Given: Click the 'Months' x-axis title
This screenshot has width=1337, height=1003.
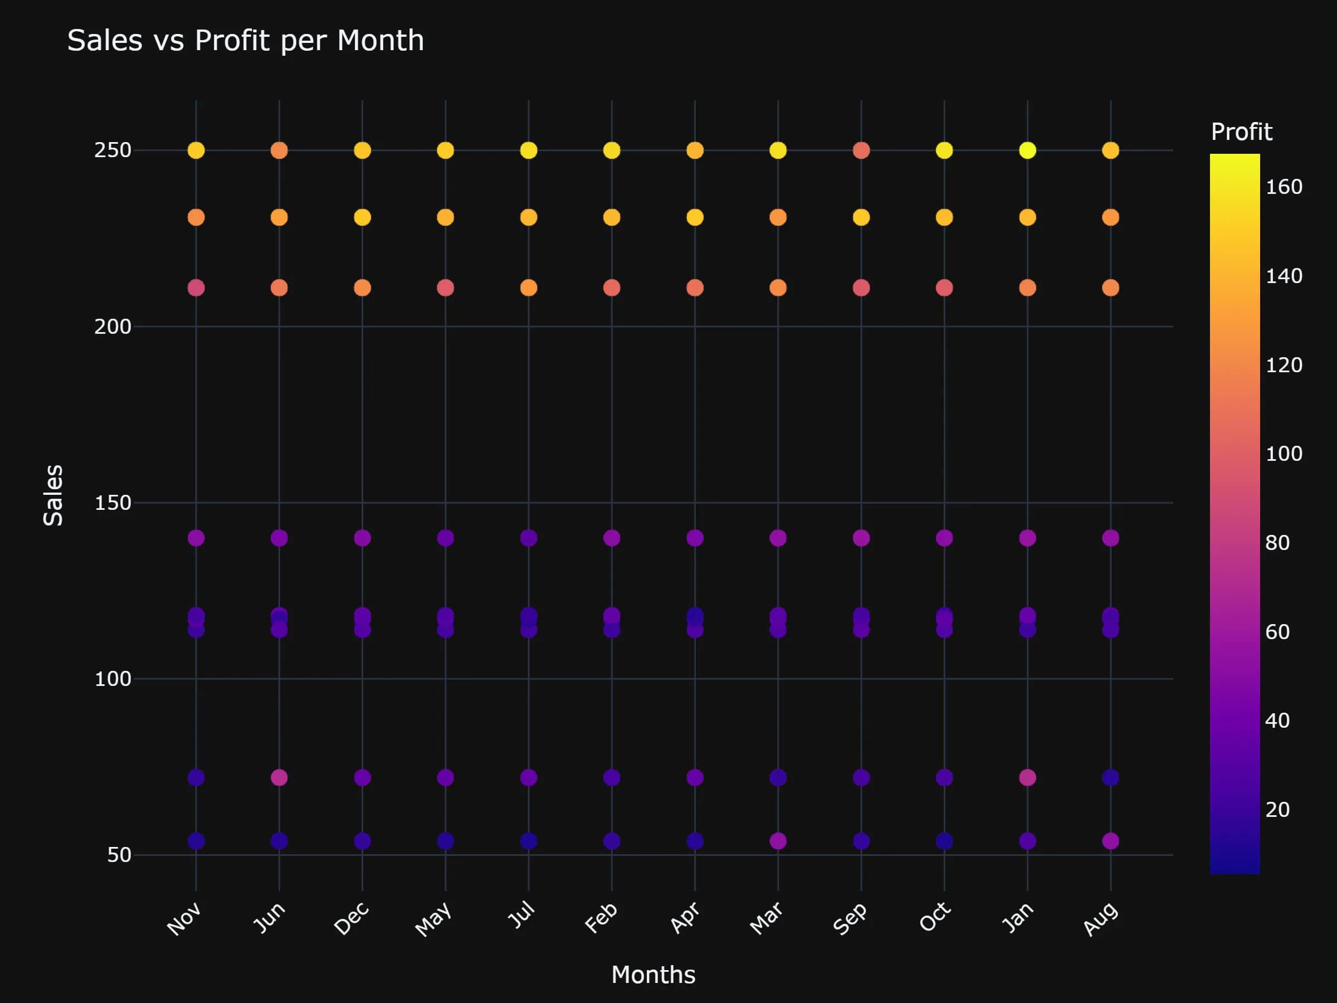Looking at the screenshot, I should coord(653,975).
